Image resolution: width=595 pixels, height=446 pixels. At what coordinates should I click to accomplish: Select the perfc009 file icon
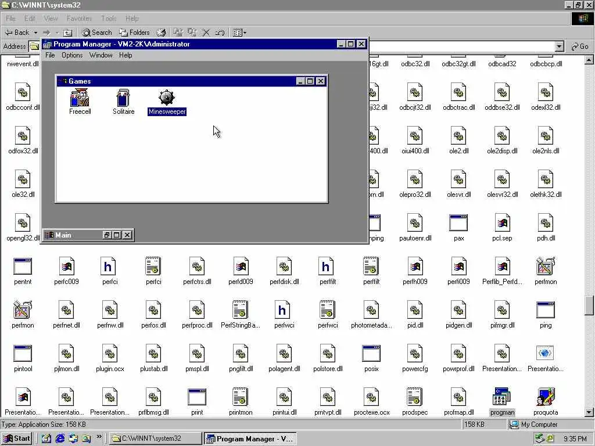[66, 266]
